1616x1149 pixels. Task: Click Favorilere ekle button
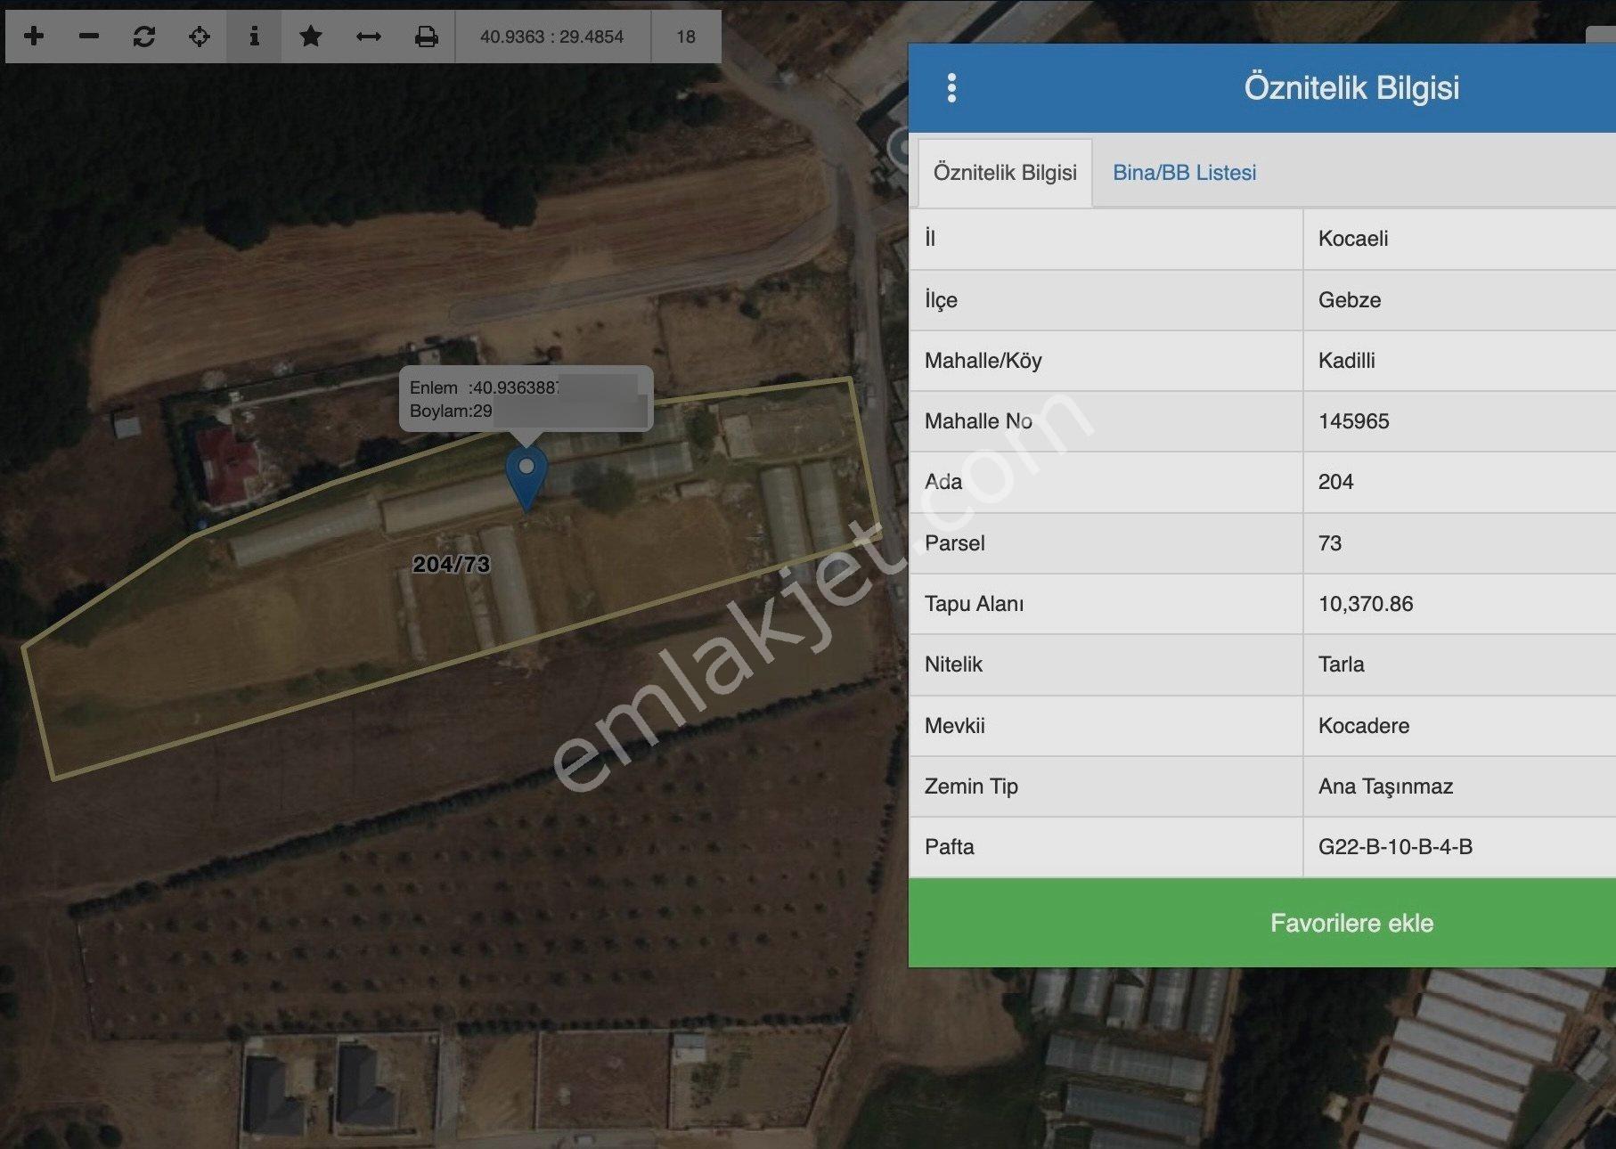[x=1351, y=923]
